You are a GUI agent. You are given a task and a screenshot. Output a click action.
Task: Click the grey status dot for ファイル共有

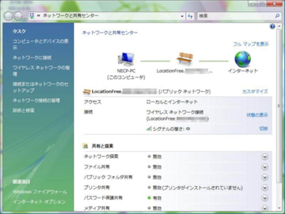149,167
